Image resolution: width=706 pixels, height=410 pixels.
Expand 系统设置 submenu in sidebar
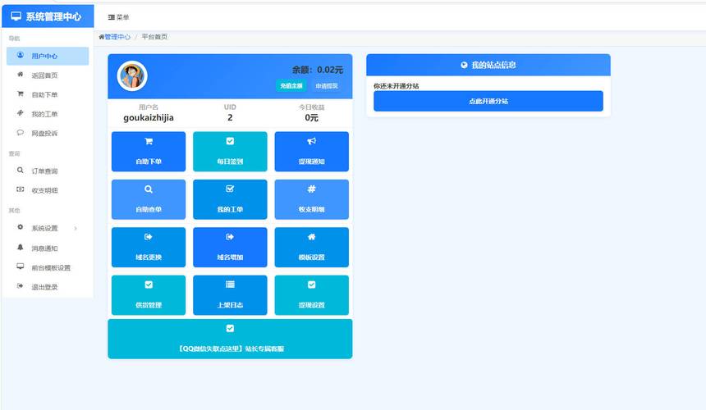tap(48, 228)
